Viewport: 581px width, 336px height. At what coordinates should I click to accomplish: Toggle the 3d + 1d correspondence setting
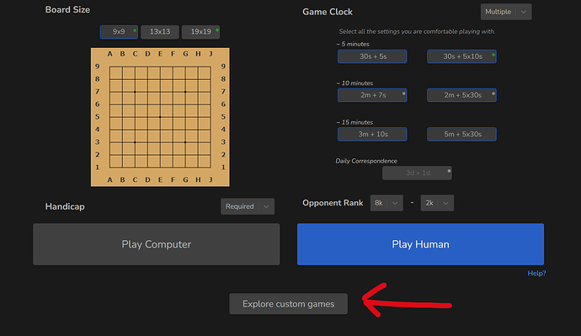417,173
